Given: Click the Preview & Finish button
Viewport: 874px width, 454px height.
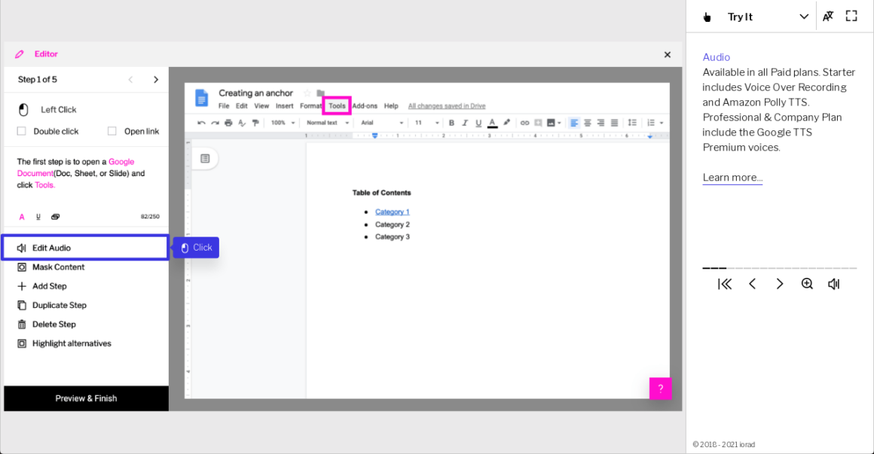Looking at the screenshot, I should (x=85, y=398).
